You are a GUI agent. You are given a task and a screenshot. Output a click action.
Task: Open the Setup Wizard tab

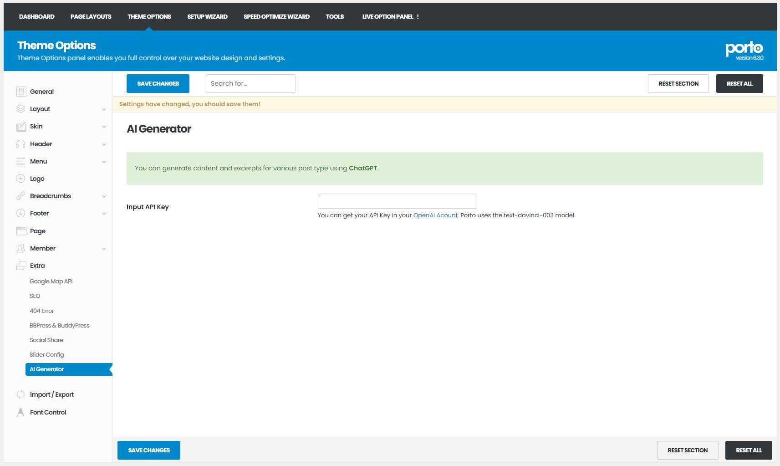point(207,16)
